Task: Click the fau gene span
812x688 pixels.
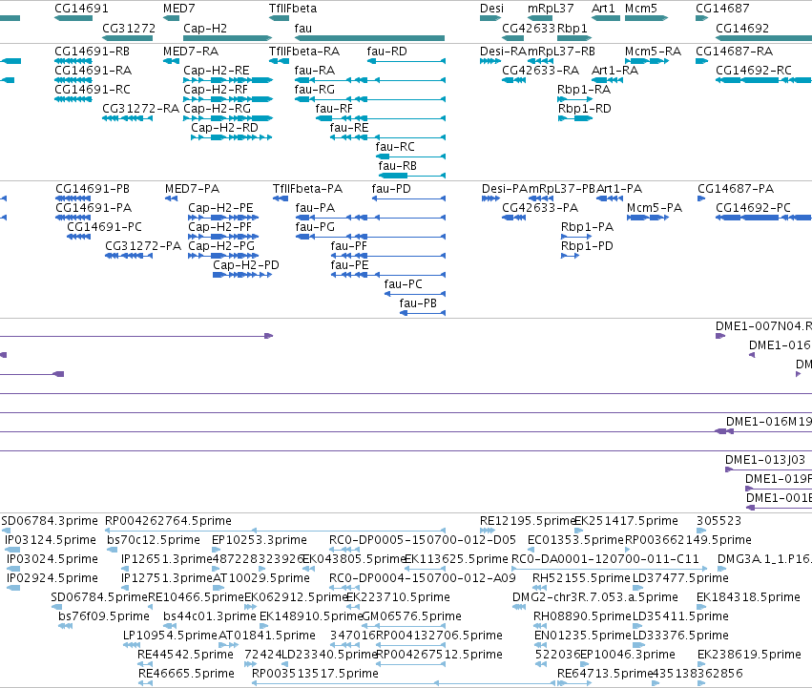Action: 369,38
